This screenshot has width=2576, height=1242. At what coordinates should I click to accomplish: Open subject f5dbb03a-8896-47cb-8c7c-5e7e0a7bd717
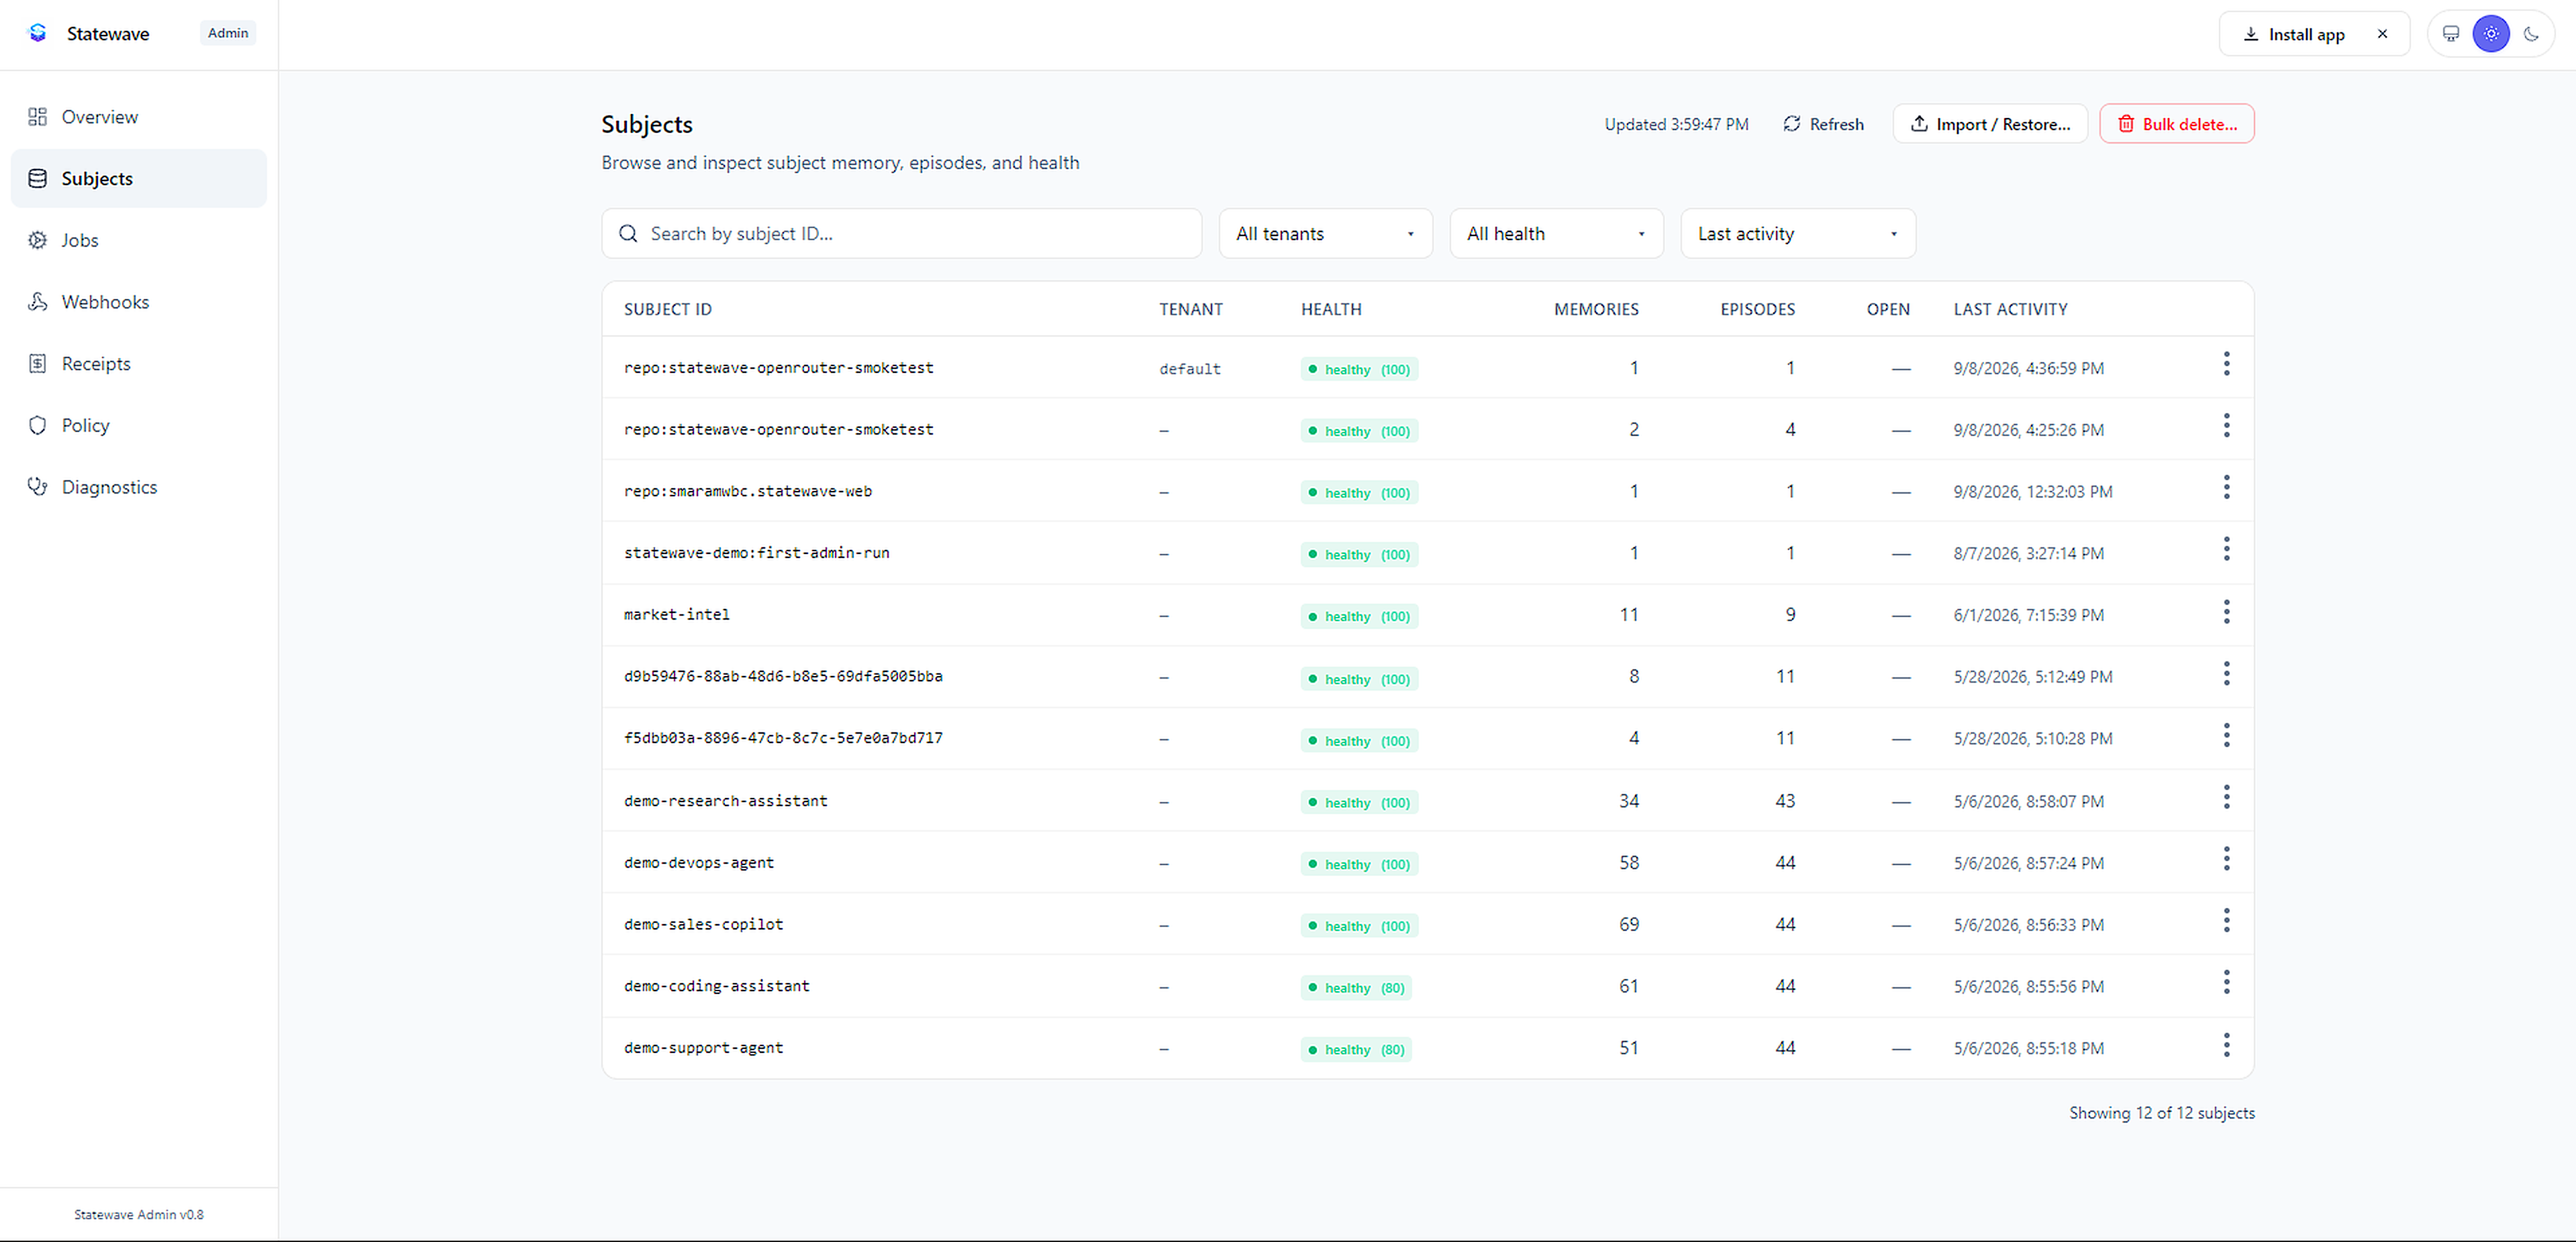pyautogui.click(x=783, y=738)
